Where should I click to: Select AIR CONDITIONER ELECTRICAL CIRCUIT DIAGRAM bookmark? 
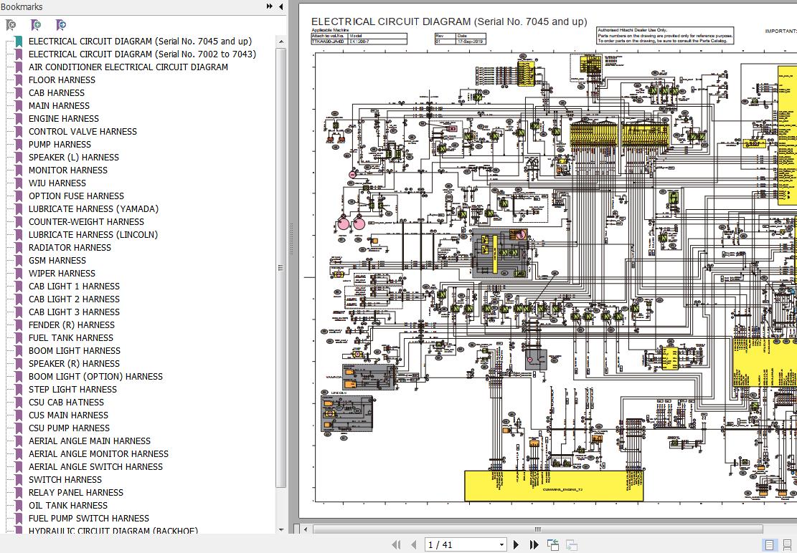point(128,67)
